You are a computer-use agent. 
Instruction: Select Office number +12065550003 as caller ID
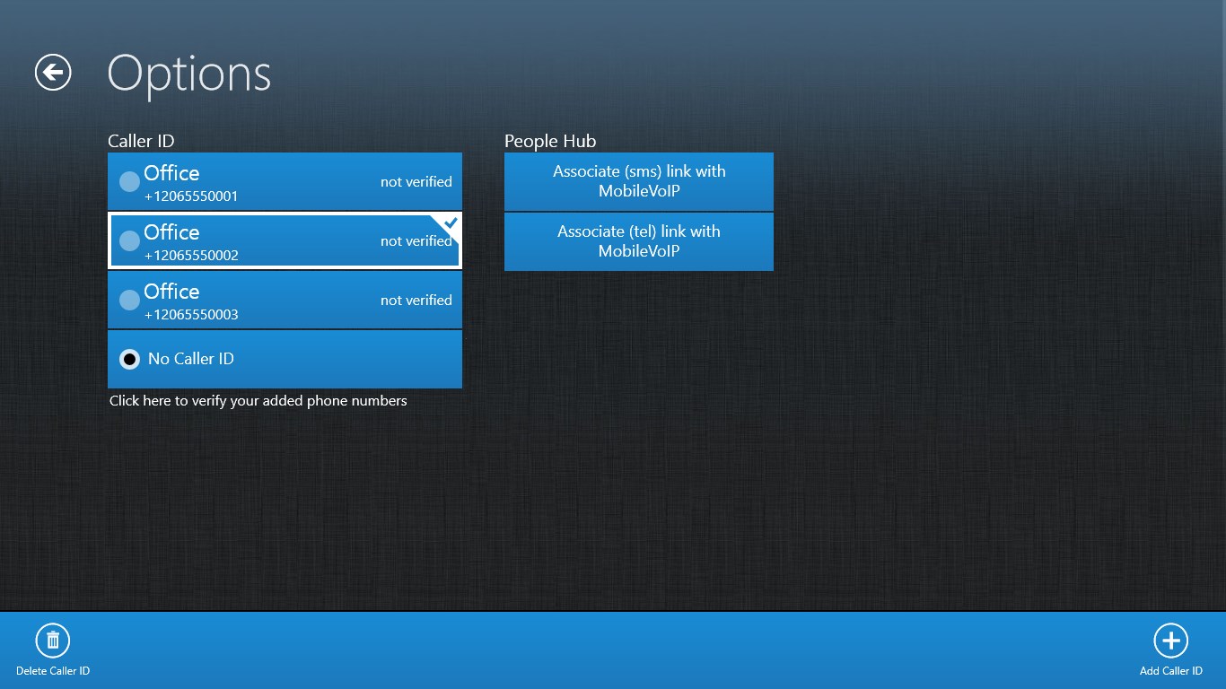129,300
